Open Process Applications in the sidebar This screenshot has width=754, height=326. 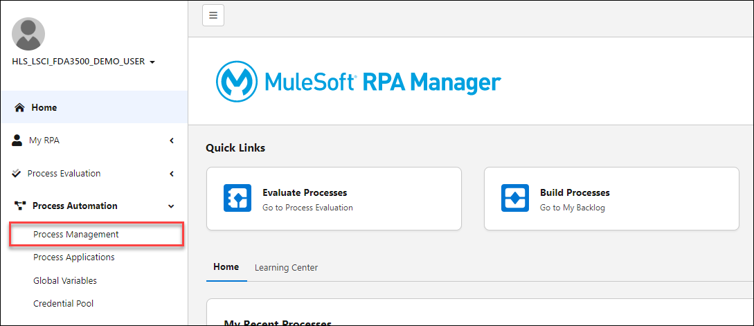tap(74, 257)
